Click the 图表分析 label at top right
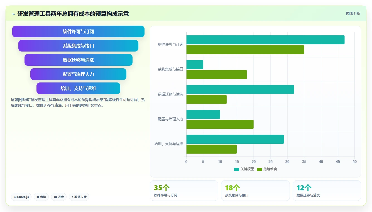 (x=353, y=13)
